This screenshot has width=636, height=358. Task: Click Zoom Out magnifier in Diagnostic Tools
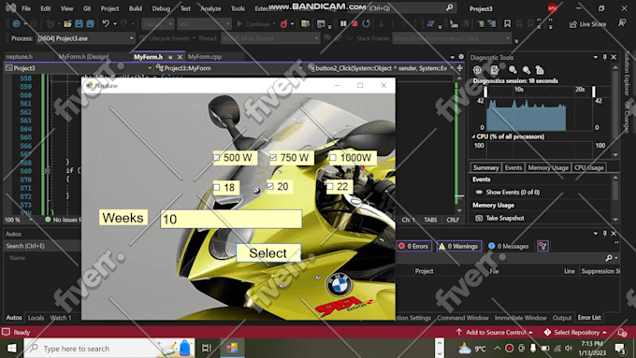[526, 70]
